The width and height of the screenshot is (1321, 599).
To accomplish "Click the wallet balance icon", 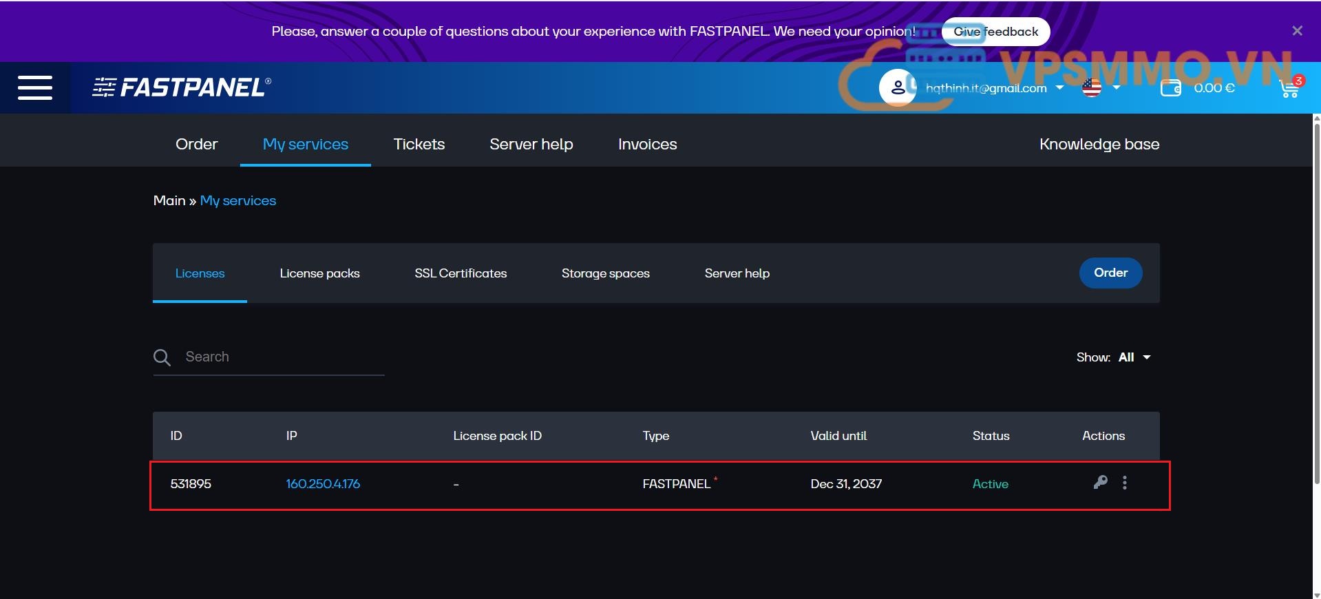I will click(1170, 88).
